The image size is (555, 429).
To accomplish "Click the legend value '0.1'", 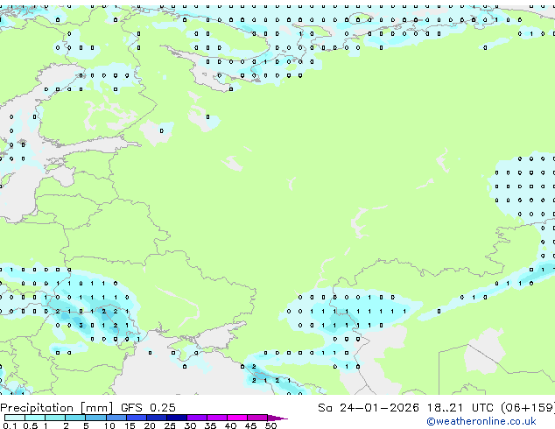I will click(x=10, y=425).
